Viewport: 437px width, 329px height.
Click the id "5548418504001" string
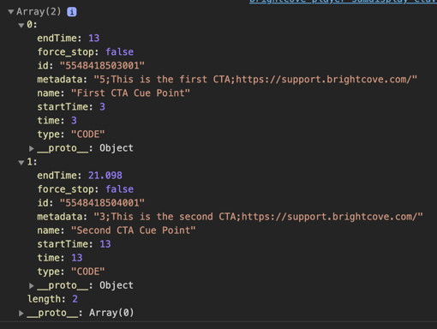point(102,203)
